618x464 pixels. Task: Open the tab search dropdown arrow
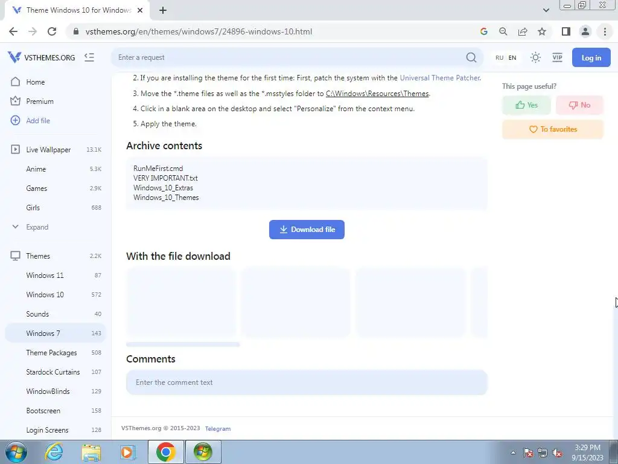click(x=546, y=10)
